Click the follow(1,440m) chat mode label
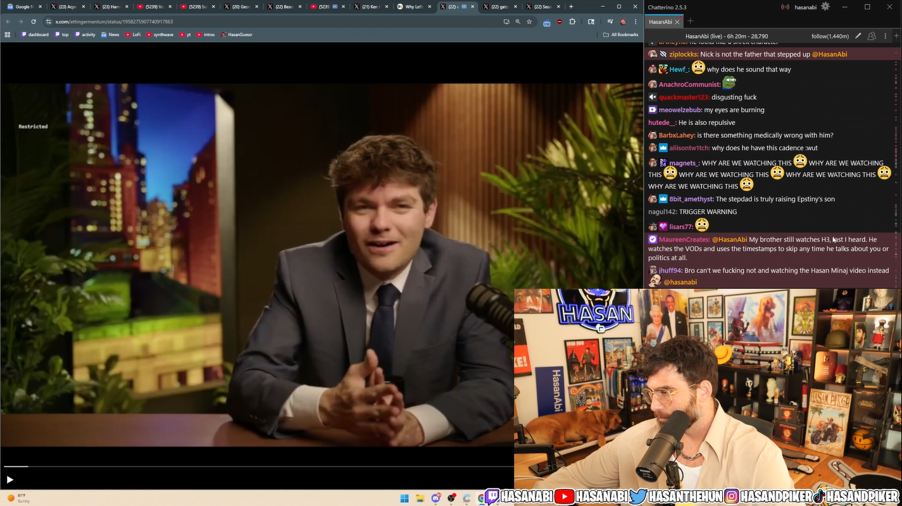The image size is (902, 506). tap(830, 36)
